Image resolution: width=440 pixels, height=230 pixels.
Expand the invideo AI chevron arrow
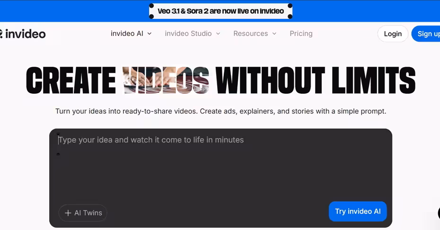point(150,34)
